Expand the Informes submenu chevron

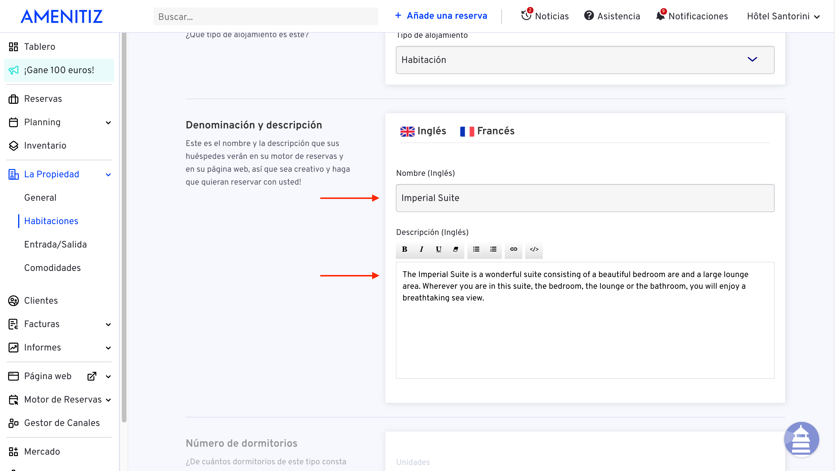coord(108,348)
